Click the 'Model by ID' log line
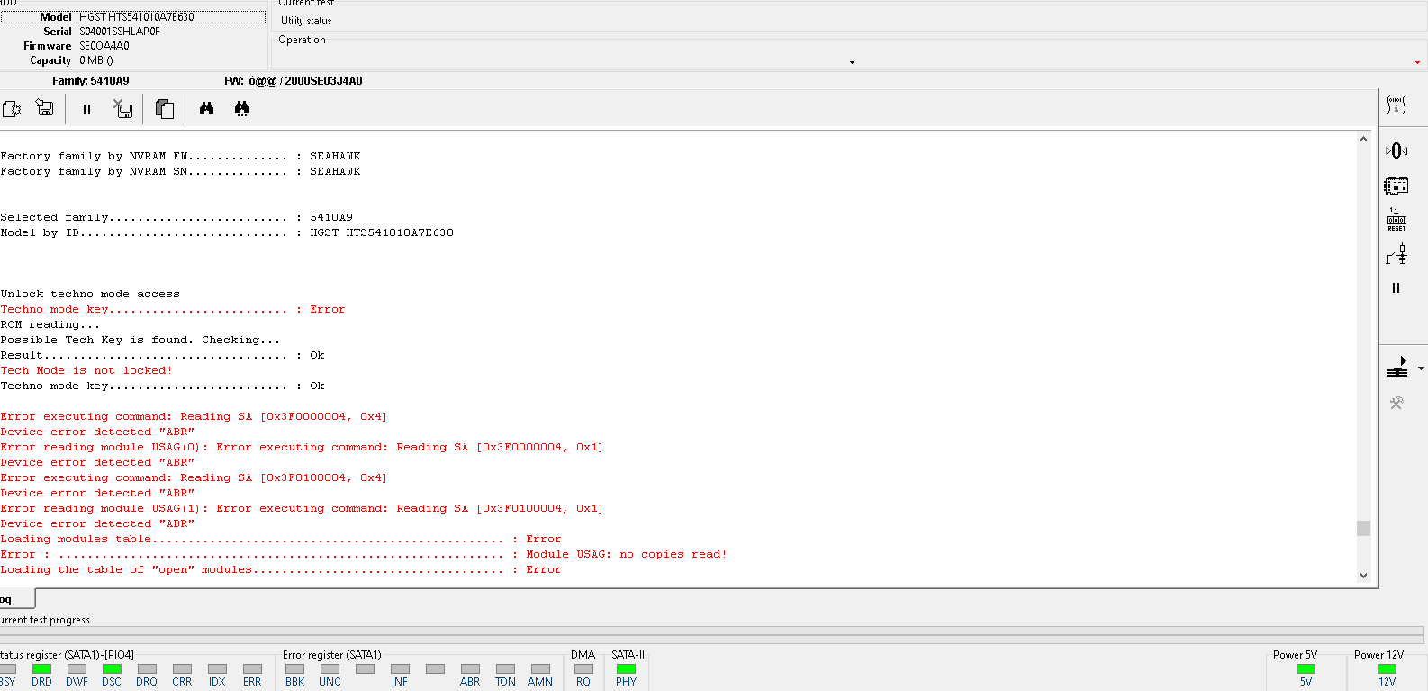This screenshot has height=691, width=1428. pyautogui.click(x=227, y=232)
